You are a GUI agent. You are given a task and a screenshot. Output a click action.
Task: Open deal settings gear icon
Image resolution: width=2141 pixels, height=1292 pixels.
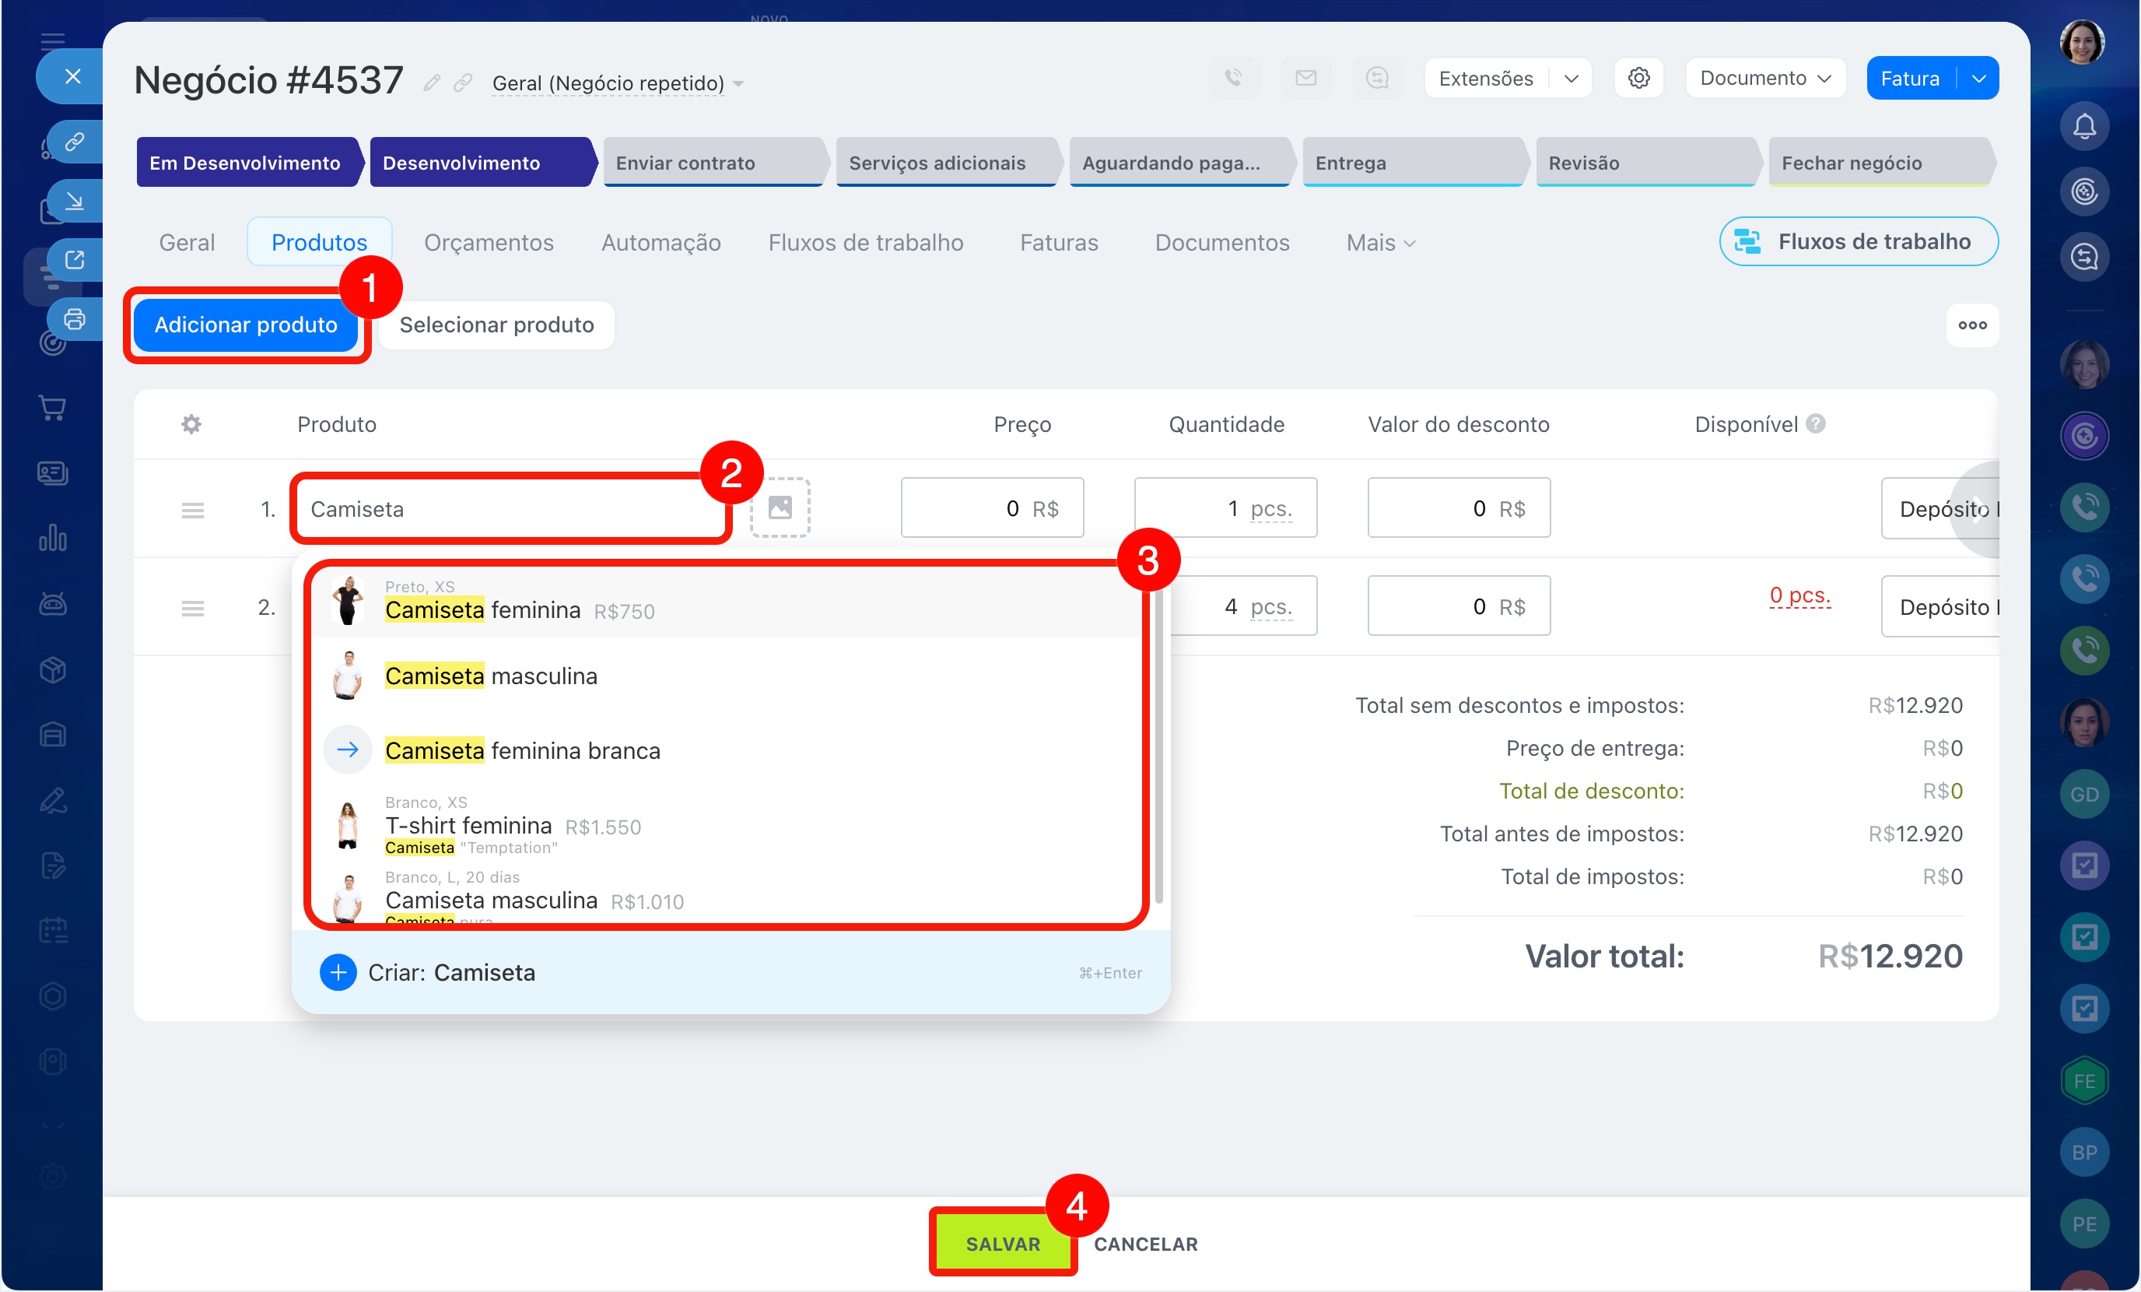[1638, 79]
